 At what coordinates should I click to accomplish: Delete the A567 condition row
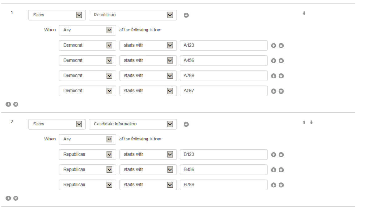(281, 91)
